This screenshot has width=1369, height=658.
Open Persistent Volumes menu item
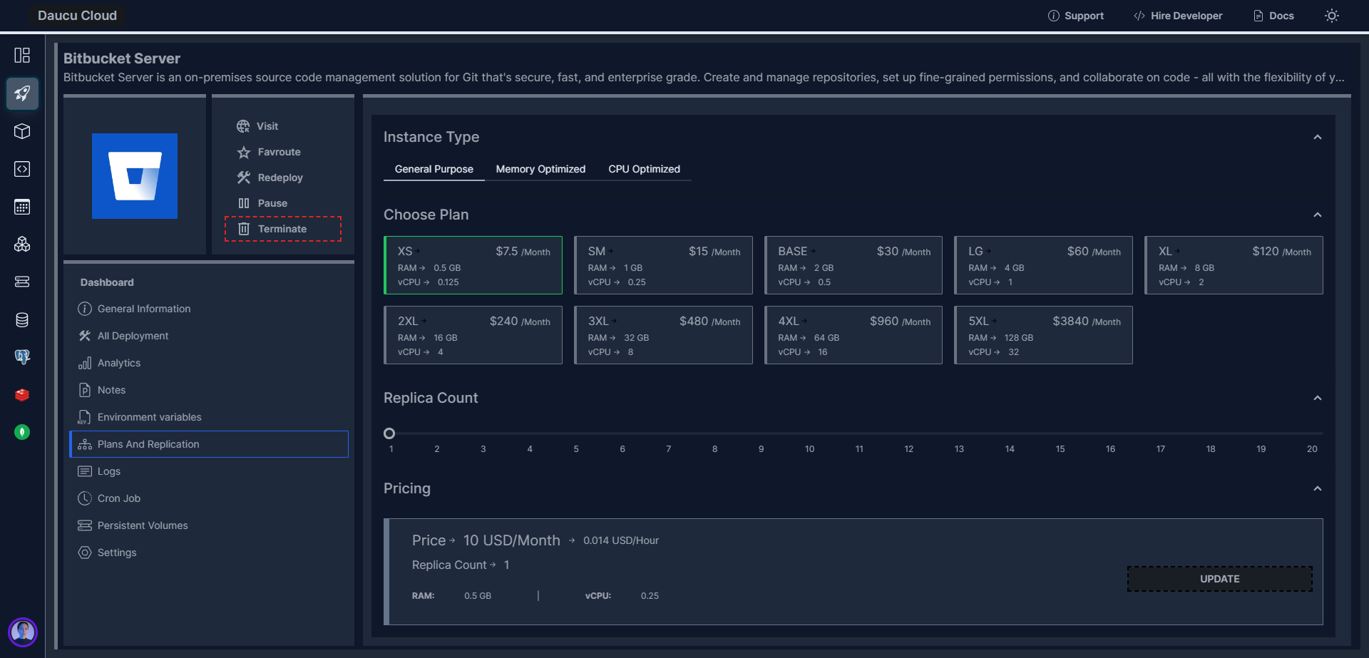click(x=209, y=525)
